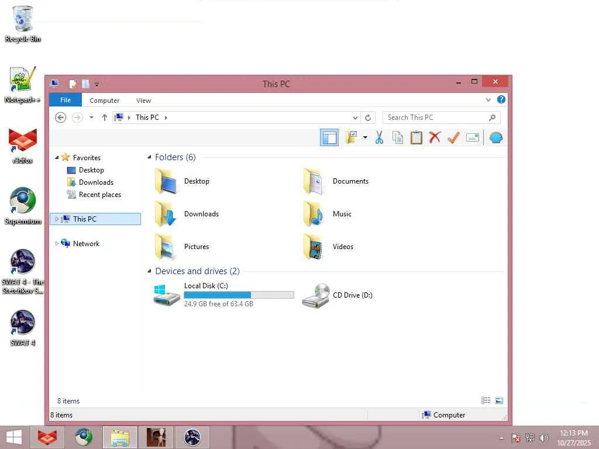The image size is (599, 449).
Task: Click the red X Delete icon
Action: click(435, 137)
